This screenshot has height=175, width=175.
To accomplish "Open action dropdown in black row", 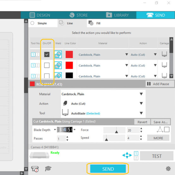I will [x=155, y=76].
